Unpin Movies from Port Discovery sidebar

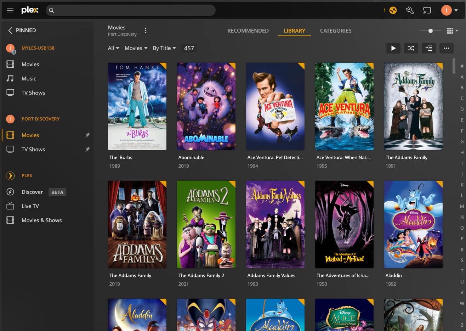(x=87, y=135)
